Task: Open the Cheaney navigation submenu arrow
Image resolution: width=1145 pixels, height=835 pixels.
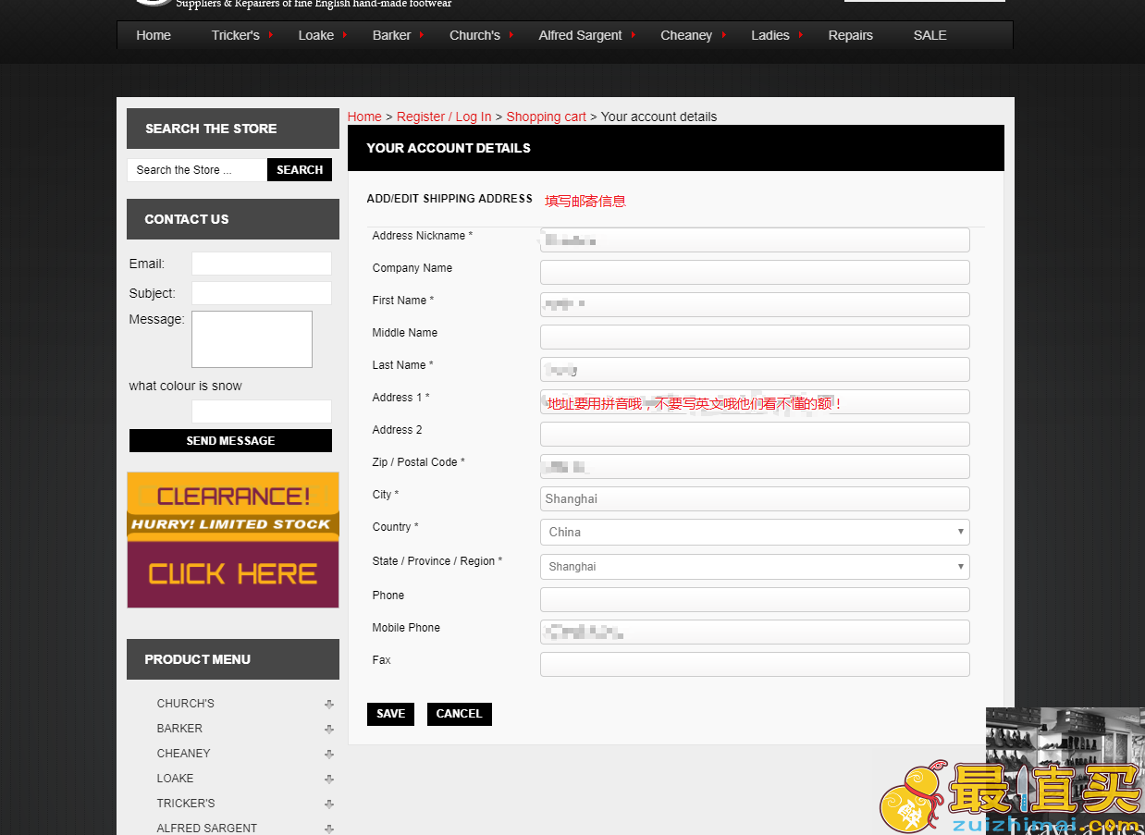Action: pyautogui.click(x=722, y=34)
